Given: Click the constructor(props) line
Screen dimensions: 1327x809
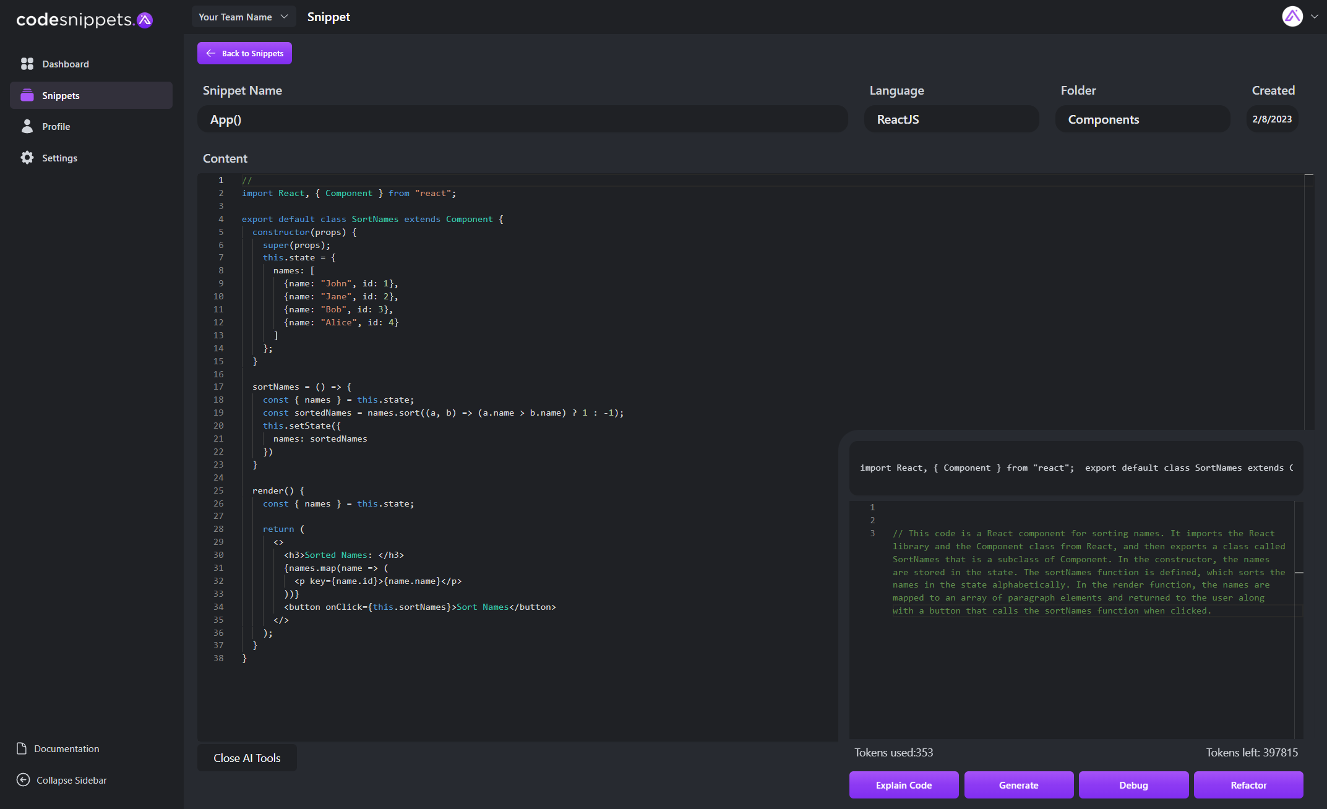Looking at the screenshot, I should 304,232.
